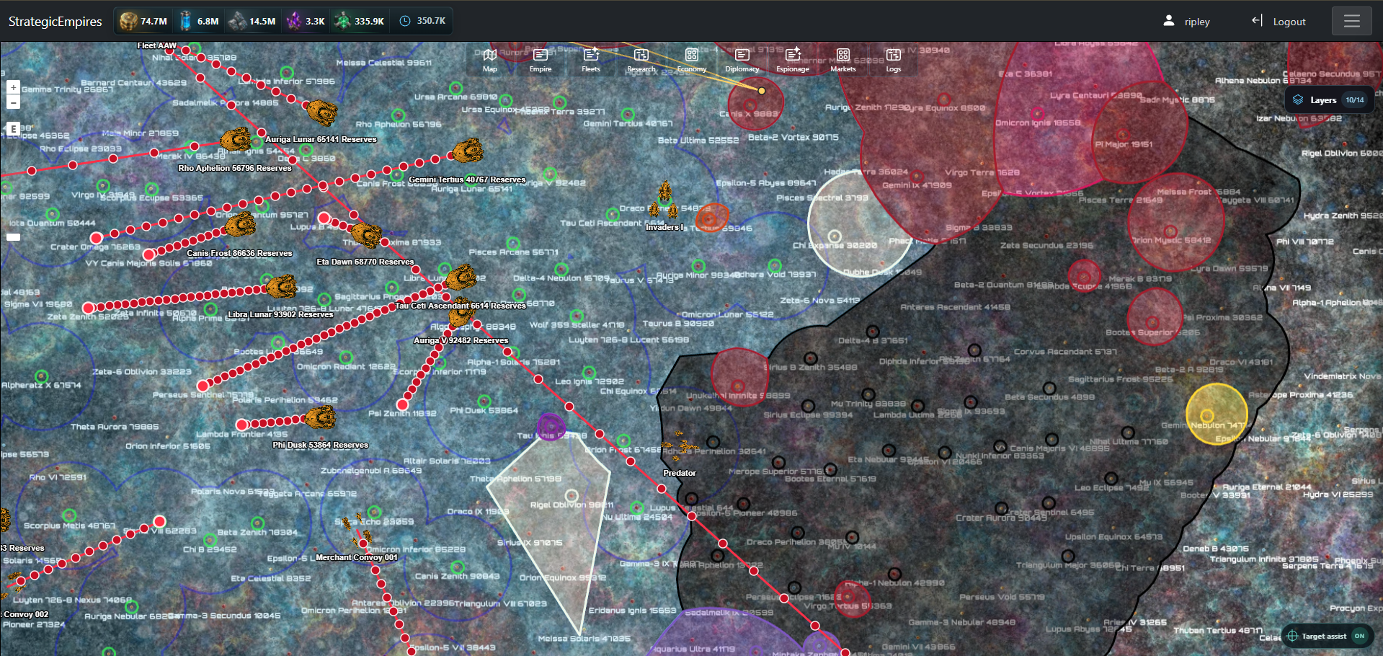
Task: Select the Invaders I fleet ships
Action: [664, 200]
